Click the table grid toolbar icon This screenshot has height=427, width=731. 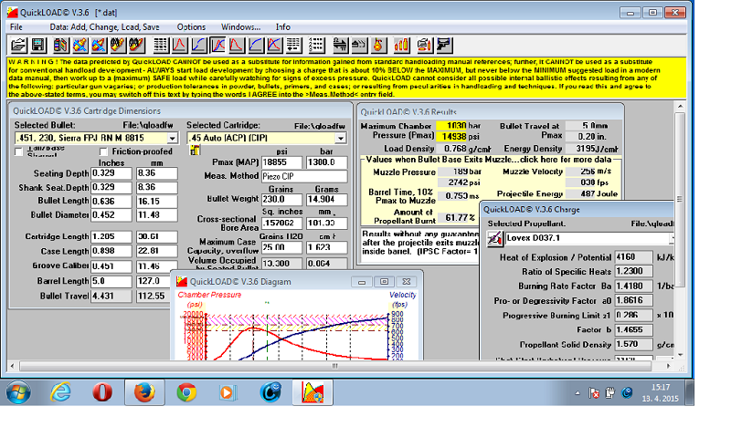click(x=160, y=44)
